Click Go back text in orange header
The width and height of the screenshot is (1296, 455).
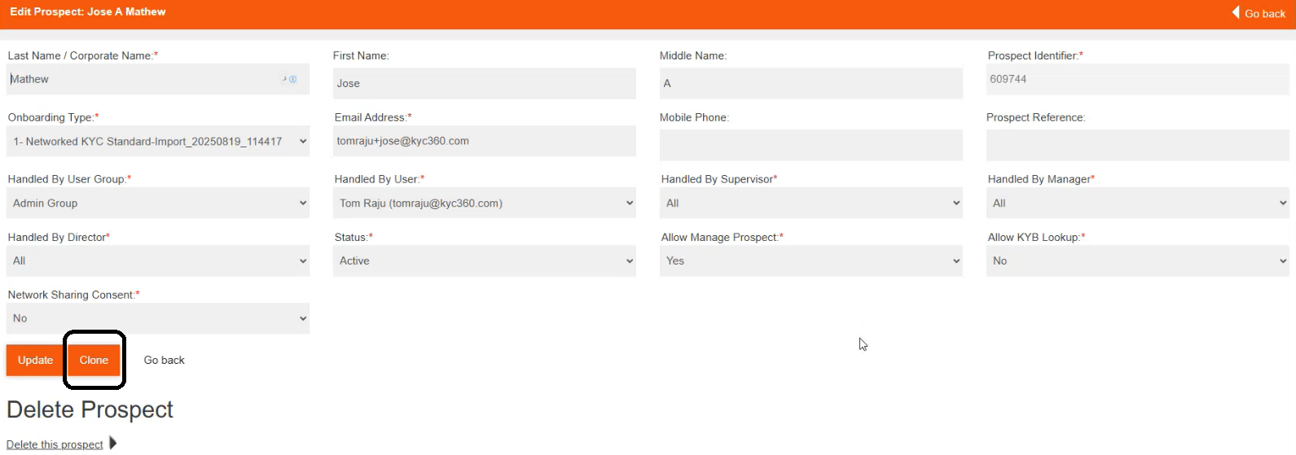[1265, 14]
